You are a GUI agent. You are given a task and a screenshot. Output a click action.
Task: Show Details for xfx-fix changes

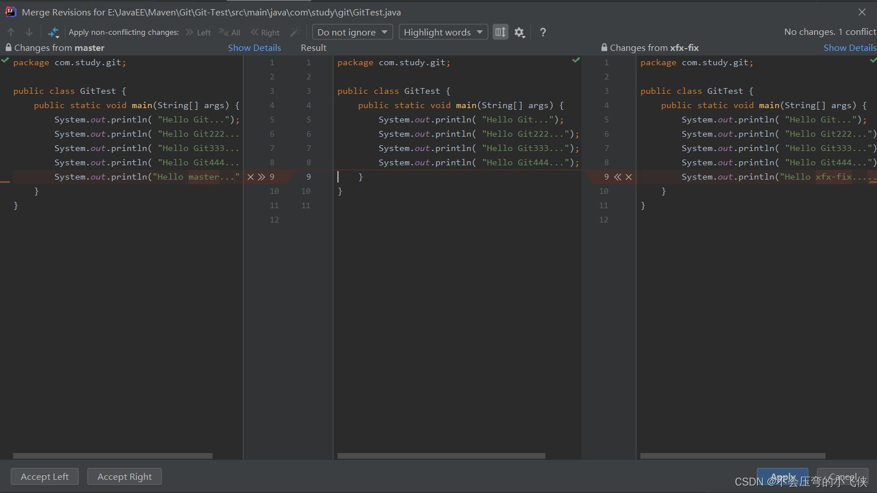(x=850, y=48)
